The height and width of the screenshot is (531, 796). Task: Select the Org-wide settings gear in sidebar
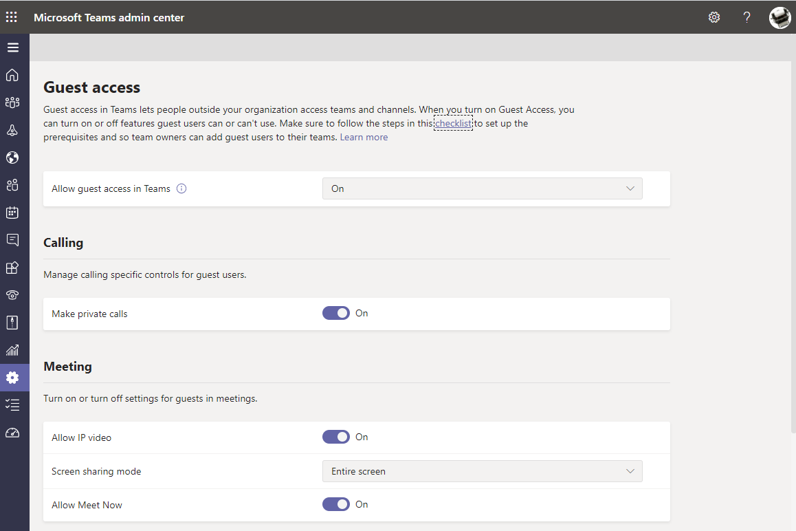(12, 378)
